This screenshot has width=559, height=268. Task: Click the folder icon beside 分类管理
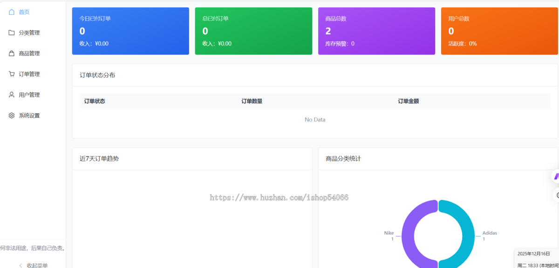click(12, 33)
